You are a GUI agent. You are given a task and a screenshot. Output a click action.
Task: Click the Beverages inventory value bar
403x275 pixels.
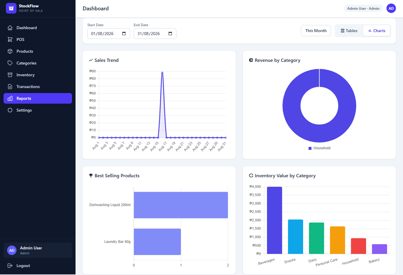(x=274, y=220)
